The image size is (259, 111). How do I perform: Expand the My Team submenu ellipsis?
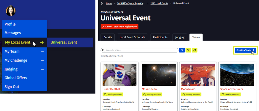tap(42, 52)
